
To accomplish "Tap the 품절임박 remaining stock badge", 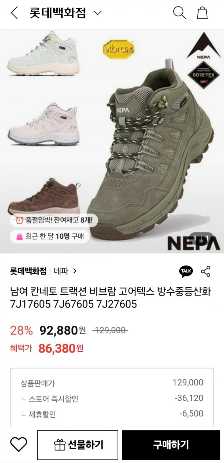I will pyautogui.click(x=54, y=220).
